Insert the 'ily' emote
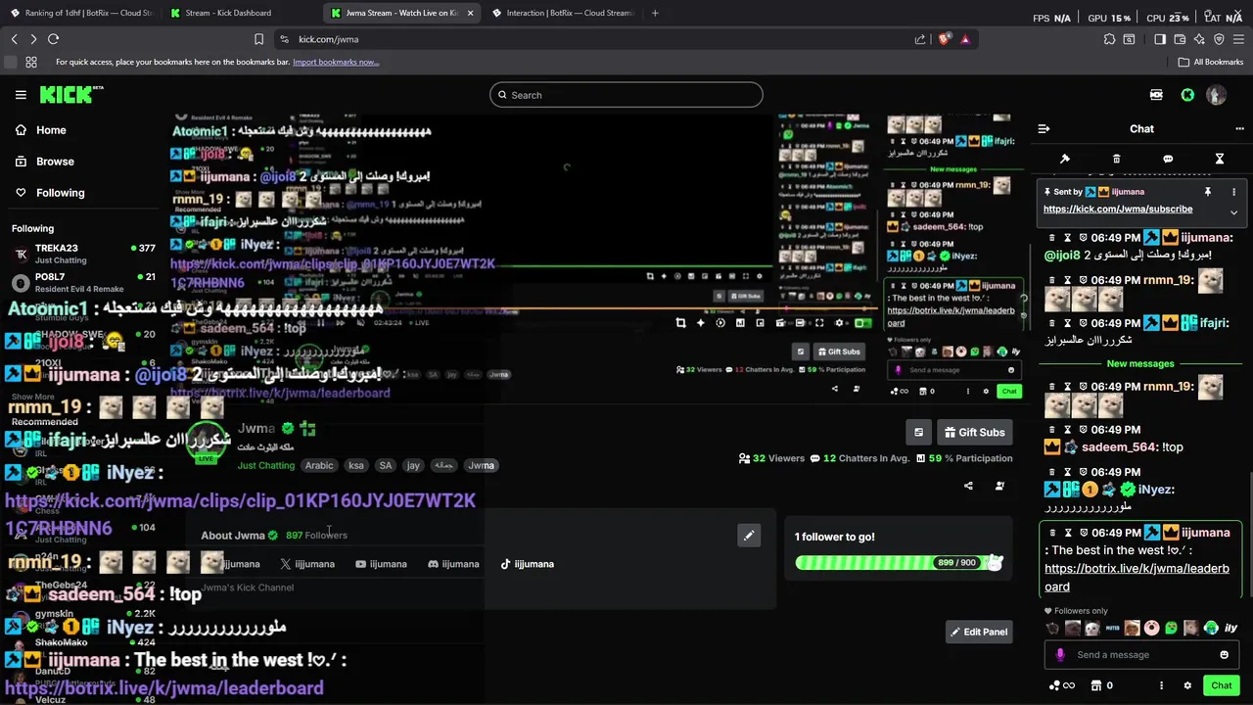 (1231, 629)
